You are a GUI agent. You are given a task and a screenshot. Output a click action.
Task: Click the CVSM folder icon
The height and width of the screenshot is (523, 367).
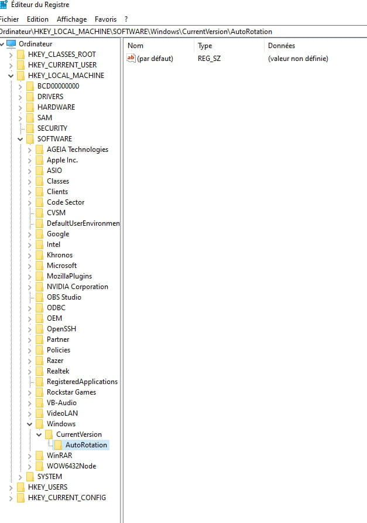click(40, 213)
